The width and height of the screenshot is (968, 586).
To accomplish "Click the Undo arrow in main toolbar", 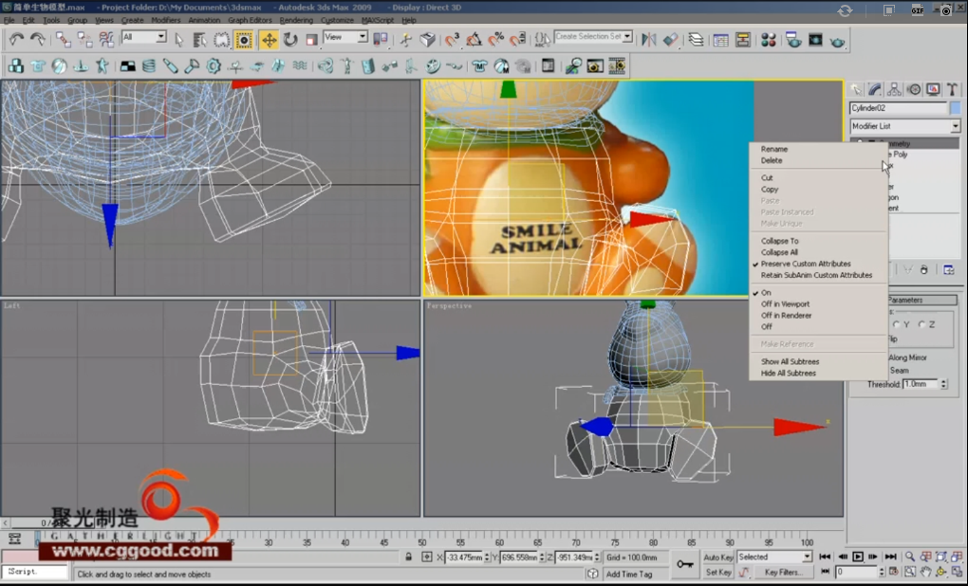I will (16, 40).
